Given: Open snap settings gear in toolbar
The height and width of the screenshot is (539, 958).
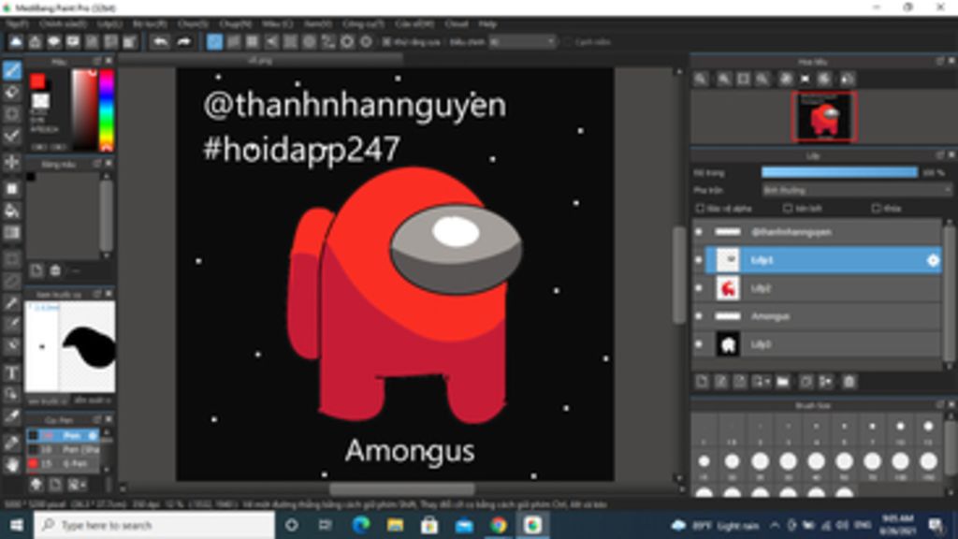Looking at the screenshot, I should point(348,41).
